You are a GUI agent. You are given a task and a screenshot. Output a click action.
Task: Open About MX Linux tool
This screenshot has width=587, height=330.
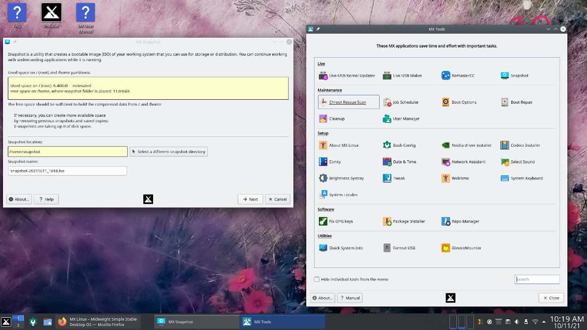coord(339,145)
